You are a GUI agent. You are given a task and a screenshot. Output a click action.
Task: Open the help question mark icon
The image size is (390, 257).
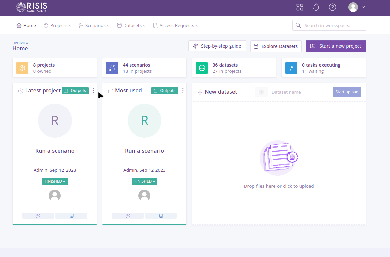[x=332, y=7]
